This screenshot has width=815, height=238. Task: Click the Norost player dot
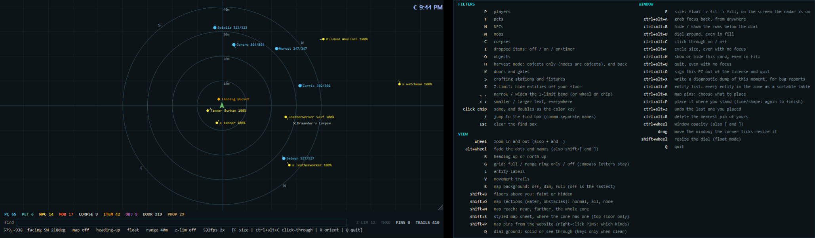[x=276, y=49]
